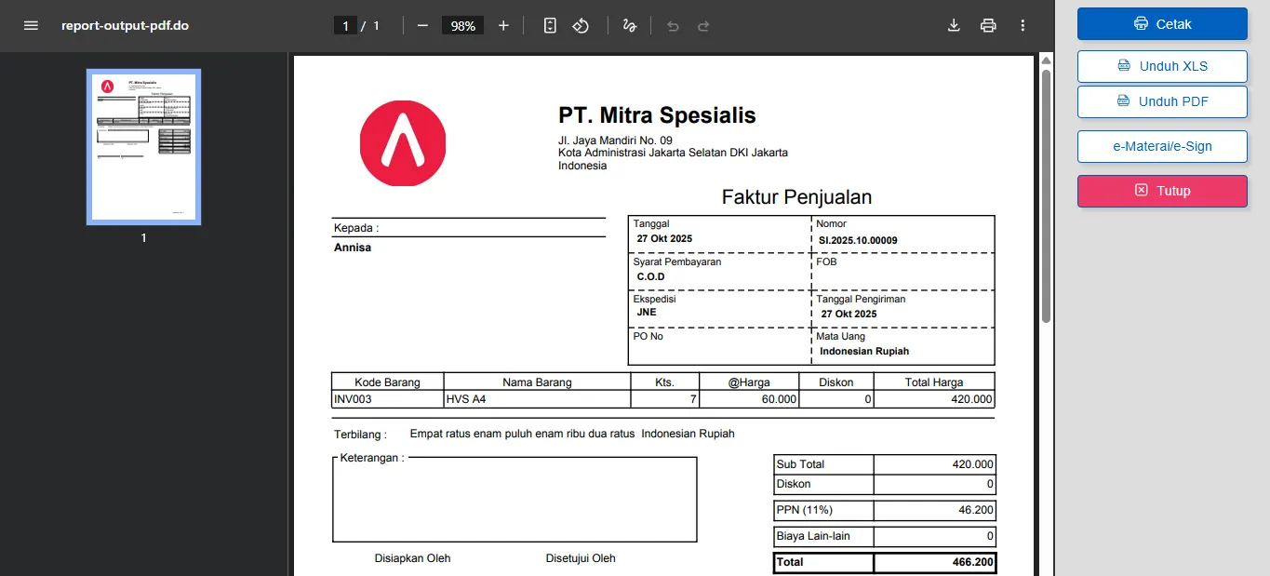Viewport: 1270px width, 576px height.
Task: Open the PDF viewer more options menu
Action: pos(1022,25)
